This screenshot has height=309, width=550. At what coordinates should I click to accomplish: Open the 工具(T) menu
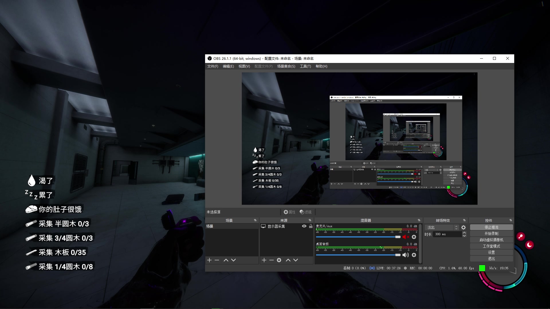(305, 66)
